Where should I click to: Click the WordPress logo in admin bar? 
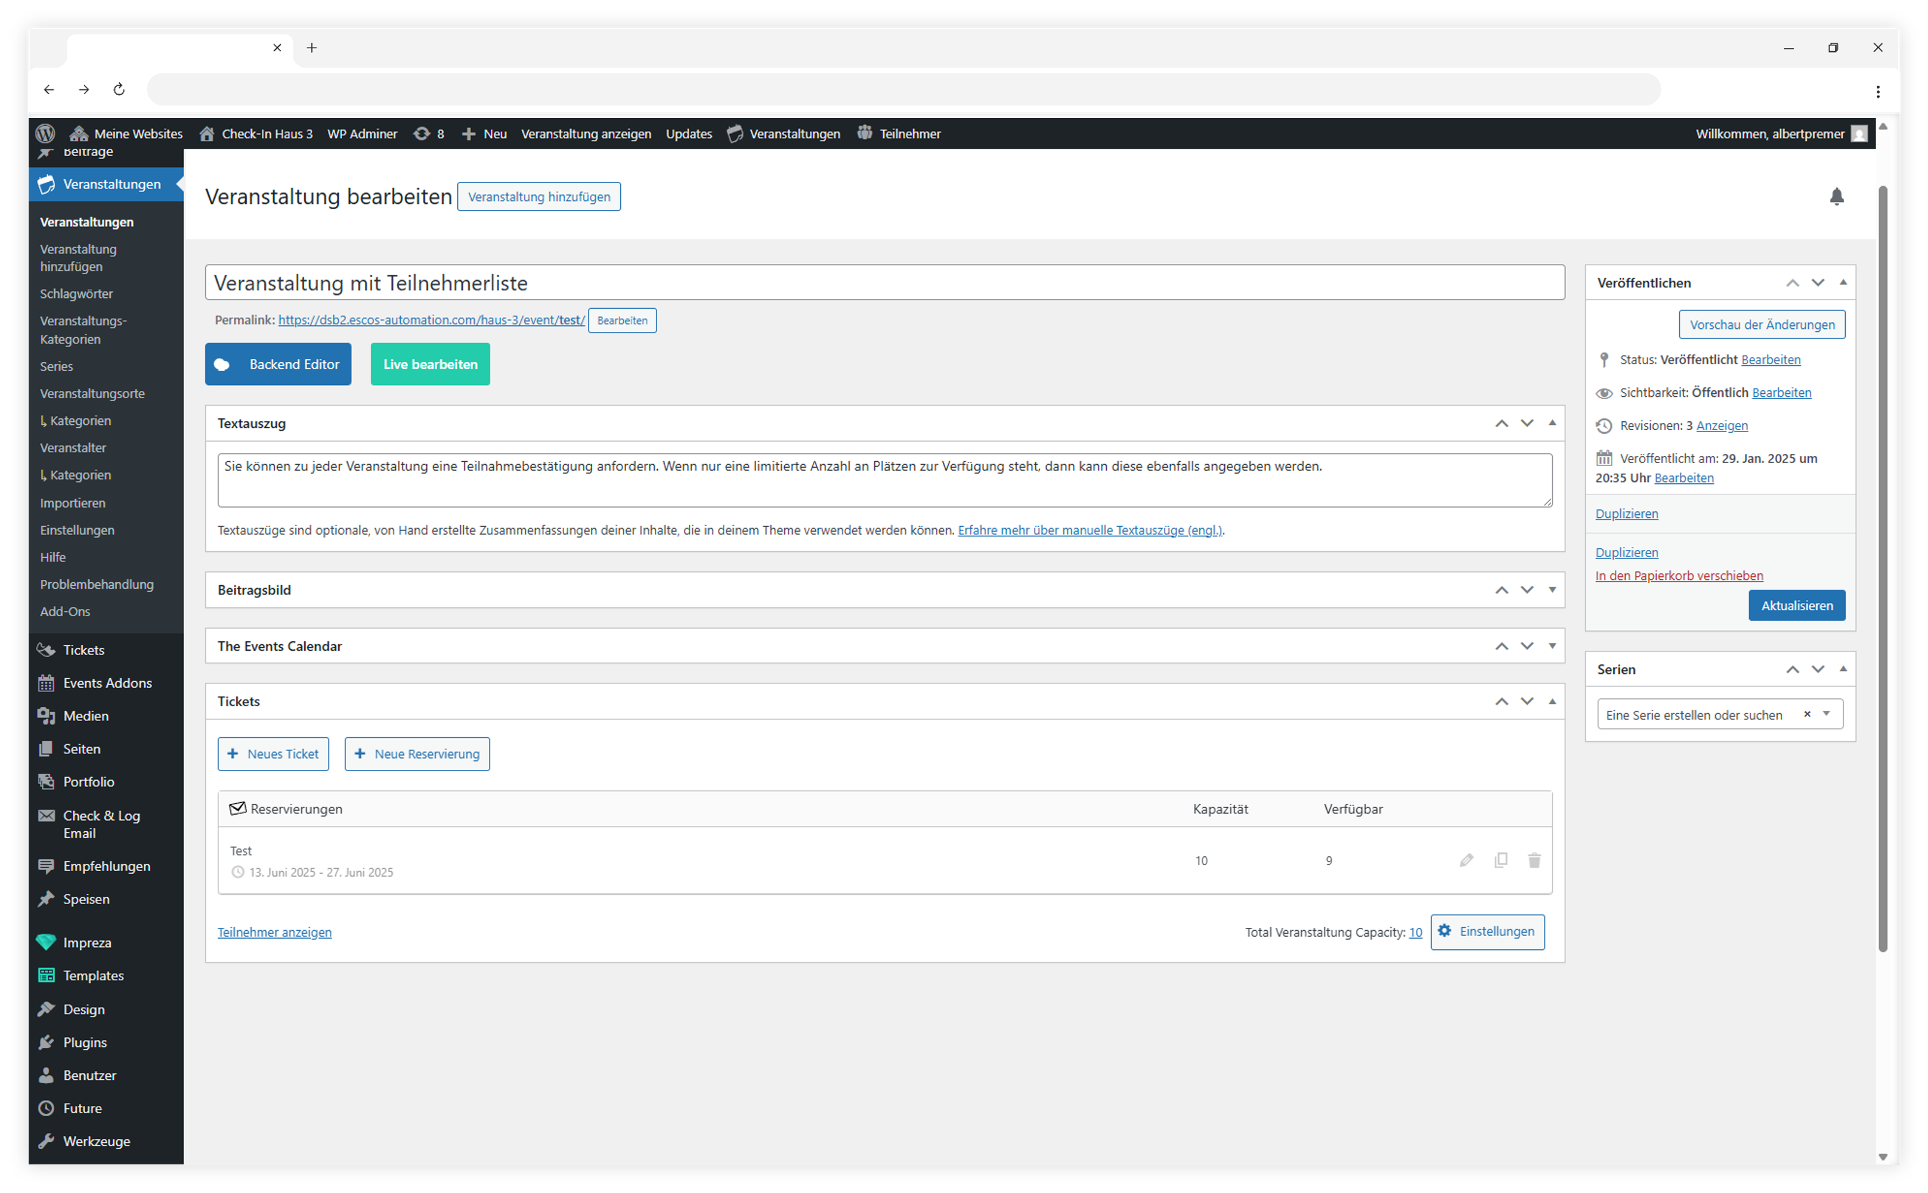tap(45, 133)
